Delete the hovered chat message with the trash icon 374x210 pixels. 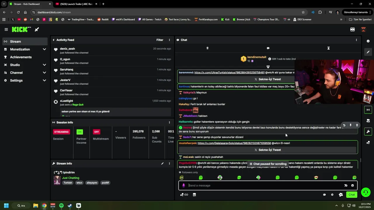click(x=357, y=125)
